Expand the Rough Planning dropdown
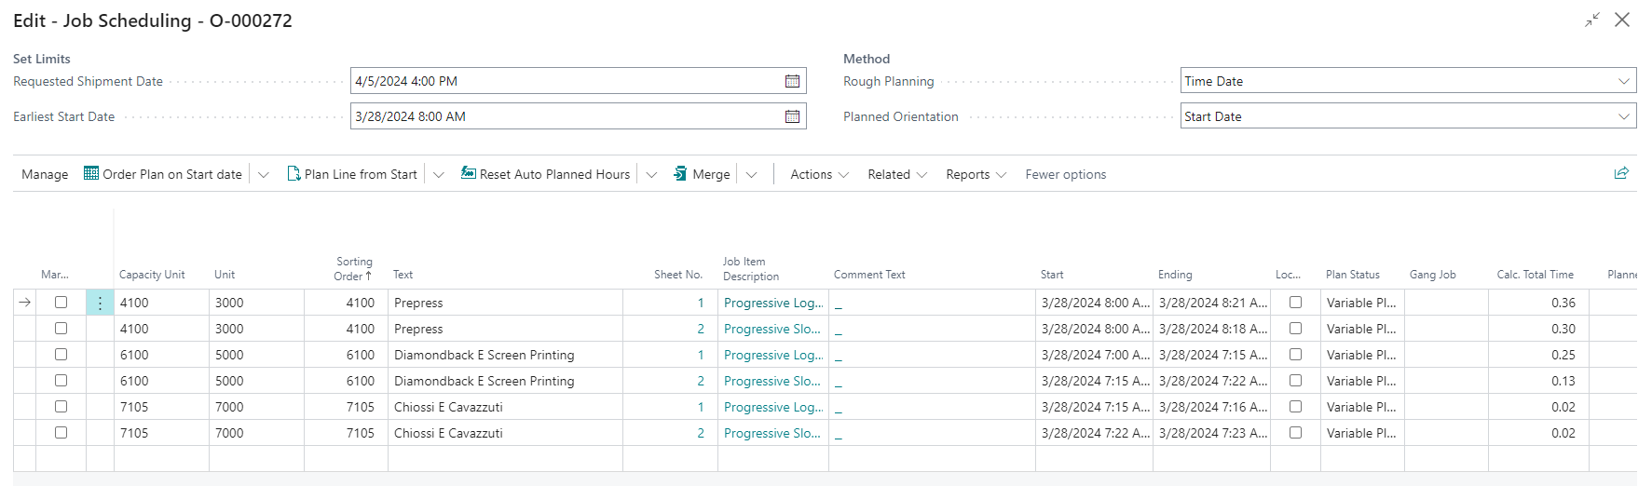The height and width of the screenshot is (486, 1652). pos(1624,82)
